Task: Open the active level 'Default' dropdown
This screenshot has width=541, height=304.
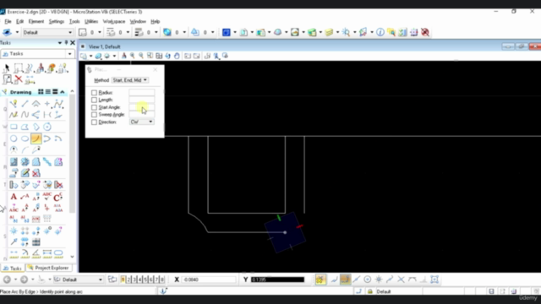Action: [x=47, y=32]
